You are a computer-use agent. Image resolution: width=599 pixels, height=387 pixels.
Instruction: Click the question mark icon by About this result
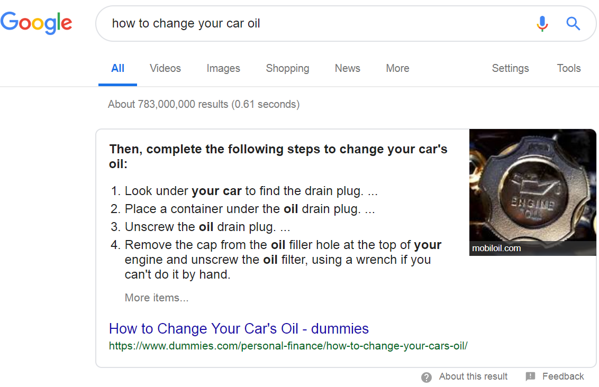click(x=426, y=377)
